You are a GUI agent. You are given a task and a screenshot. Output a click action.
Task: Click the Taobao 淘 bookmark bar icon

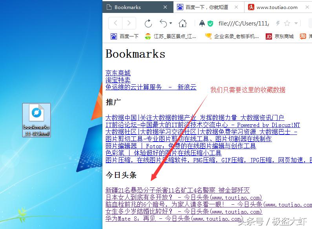303,36
